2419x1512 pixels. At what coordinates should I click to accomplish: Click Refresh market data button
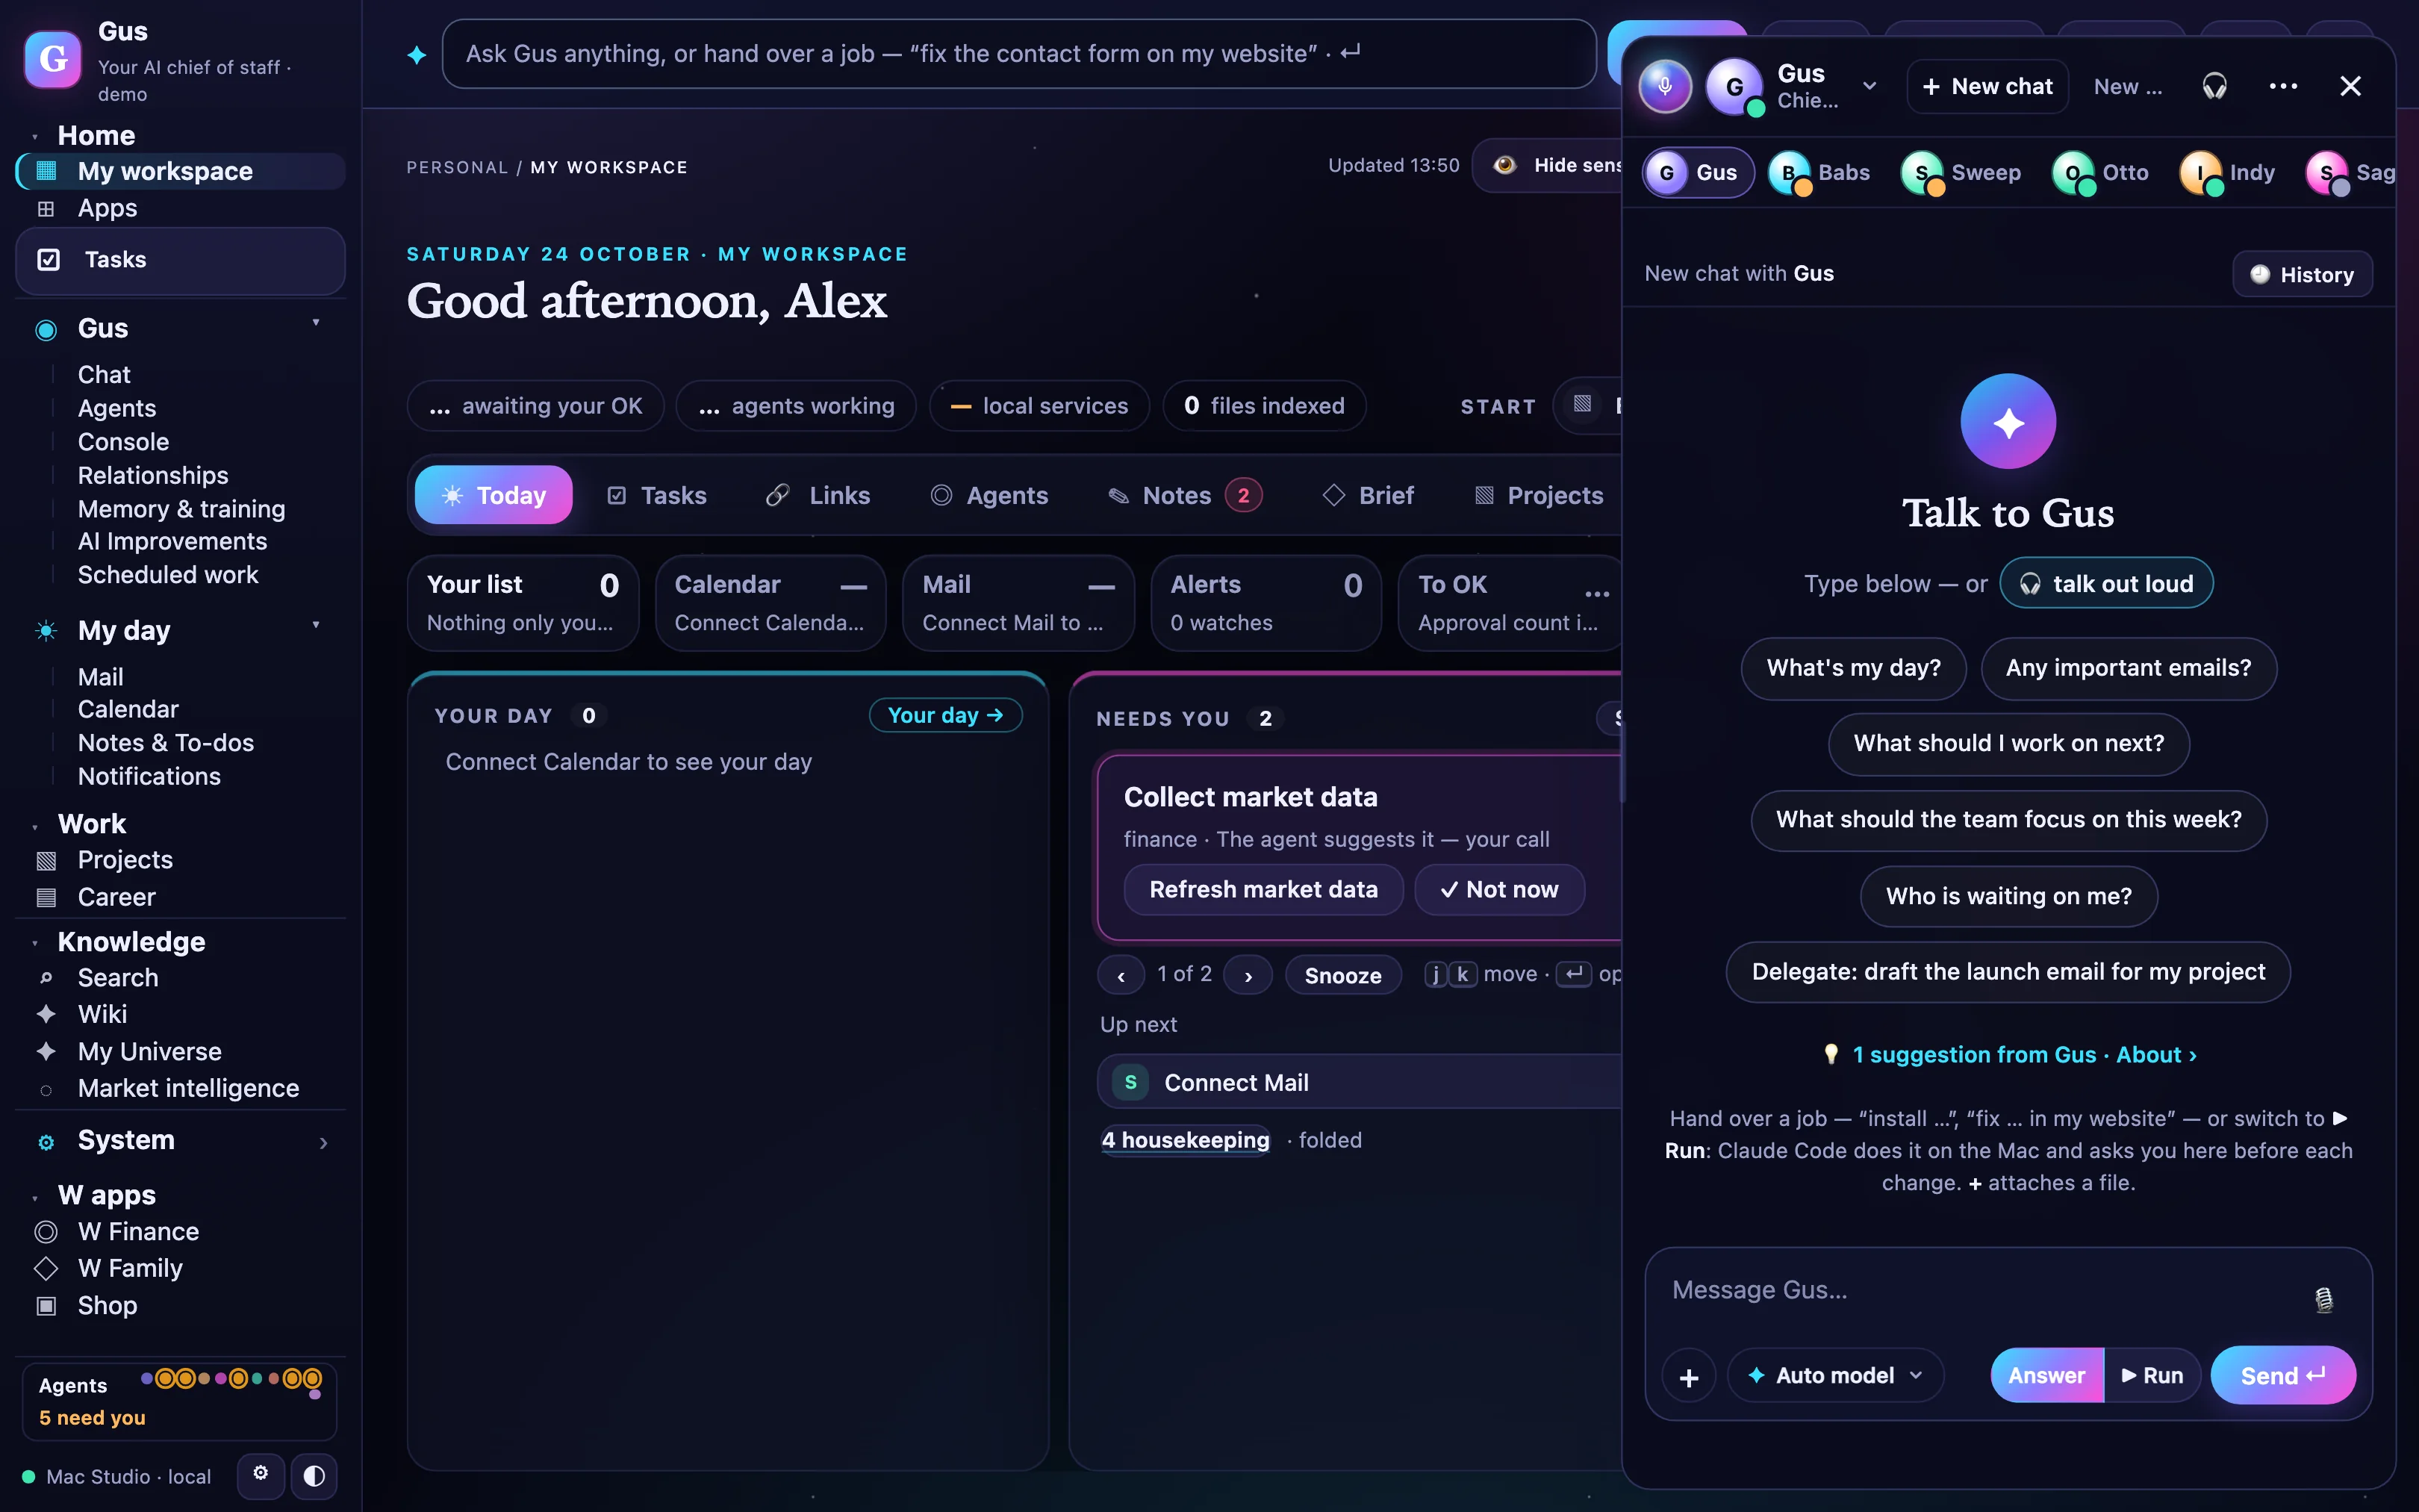click(x=1263, y=890)
